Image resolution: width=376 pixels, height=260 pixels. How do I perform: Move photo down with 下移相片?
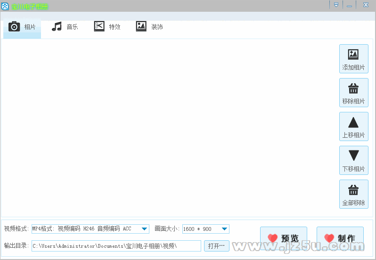tap(354, 160)
